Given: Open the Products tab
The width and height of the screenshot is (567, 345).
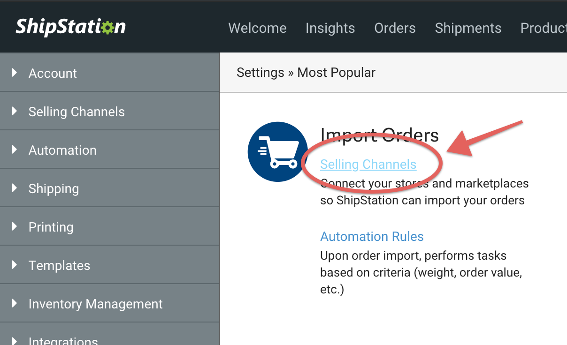Looking at the screenshot, I should click(544, 28).
